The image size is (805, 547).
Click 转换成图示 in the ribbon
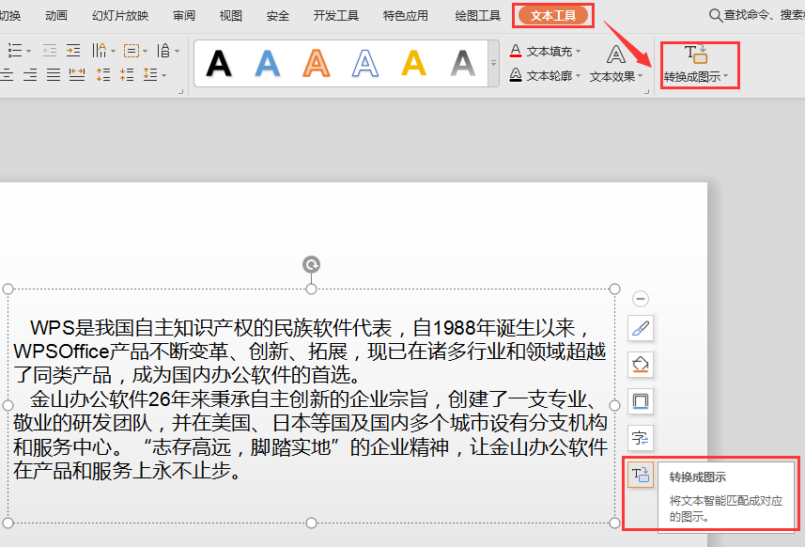coord(696,64)
